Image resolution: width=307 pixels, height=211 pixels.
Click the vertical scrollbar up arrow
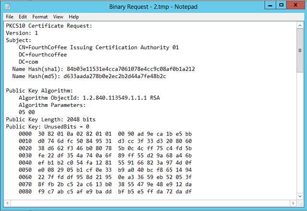tap(300, 25)
